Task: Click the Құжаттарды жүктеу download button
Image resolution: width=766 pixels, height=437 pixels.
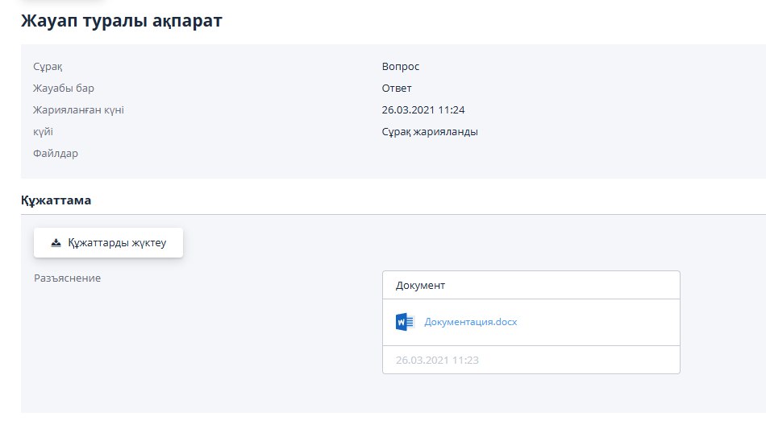Action: pyautogui.click(x=109, y=242)
